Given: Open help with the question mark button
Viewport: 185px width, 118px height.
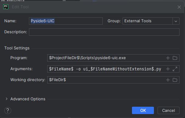Looking at the screenshot, I should (8, 110).
